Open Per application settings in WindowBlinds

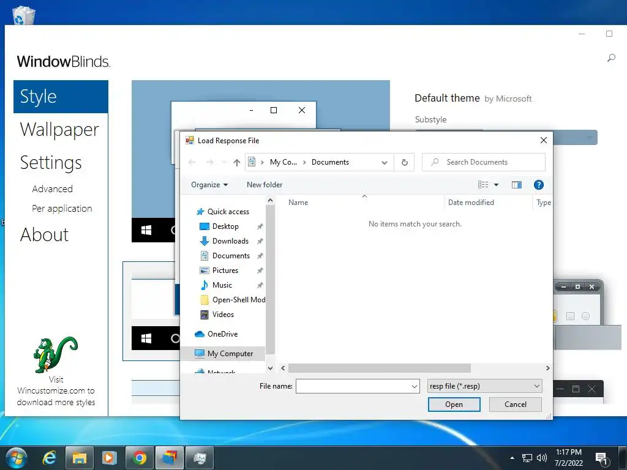[x=62, y=209]
